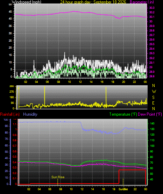163x194 pixels.
Task: Click the '28.8' barometer scale value
Action: click(x=152, y=76)
